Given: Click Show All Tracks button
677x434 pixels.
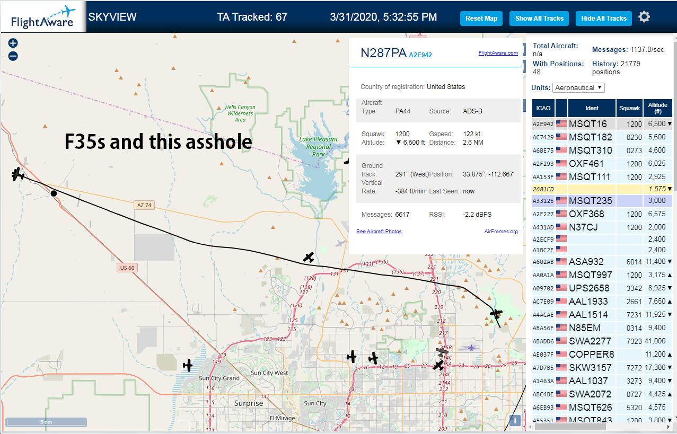Looking at the screenshot, I should [x=539, y=18].
